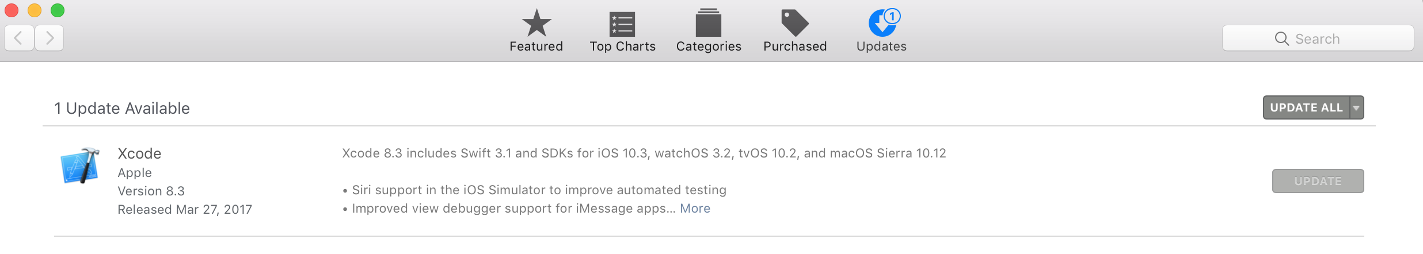This screenshot has width=1423, height=254.
Task: Open the Xcode app title
Action: [x=139, y=153]
